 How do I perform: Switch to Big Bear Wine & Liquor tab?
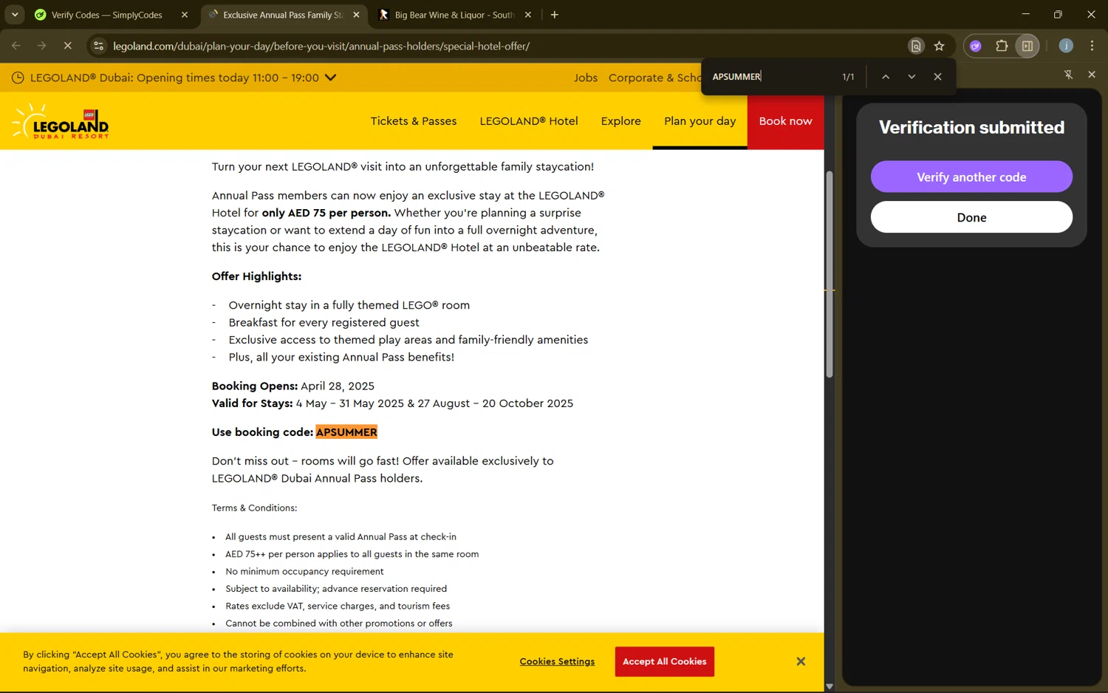tap(454, 15)
